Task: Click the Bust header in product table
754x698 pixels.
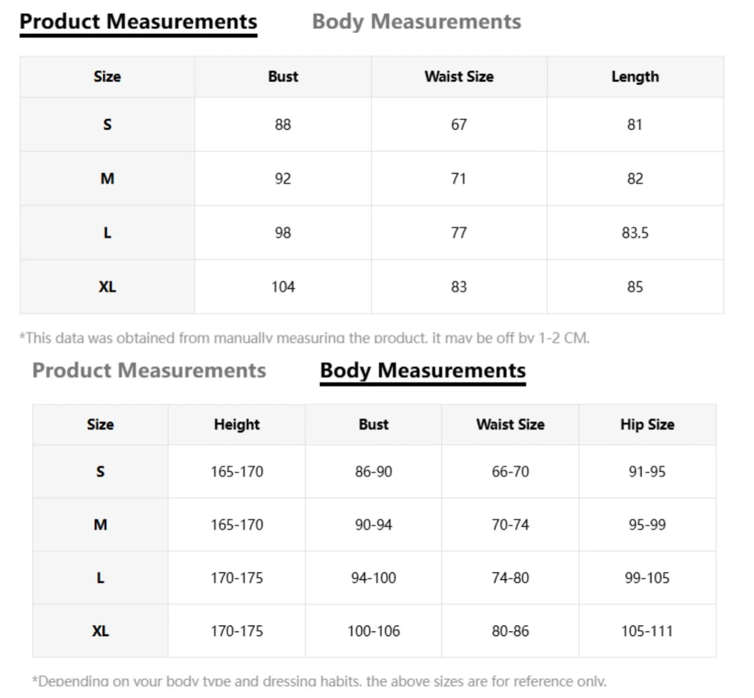Action: (x=283, y=76)
